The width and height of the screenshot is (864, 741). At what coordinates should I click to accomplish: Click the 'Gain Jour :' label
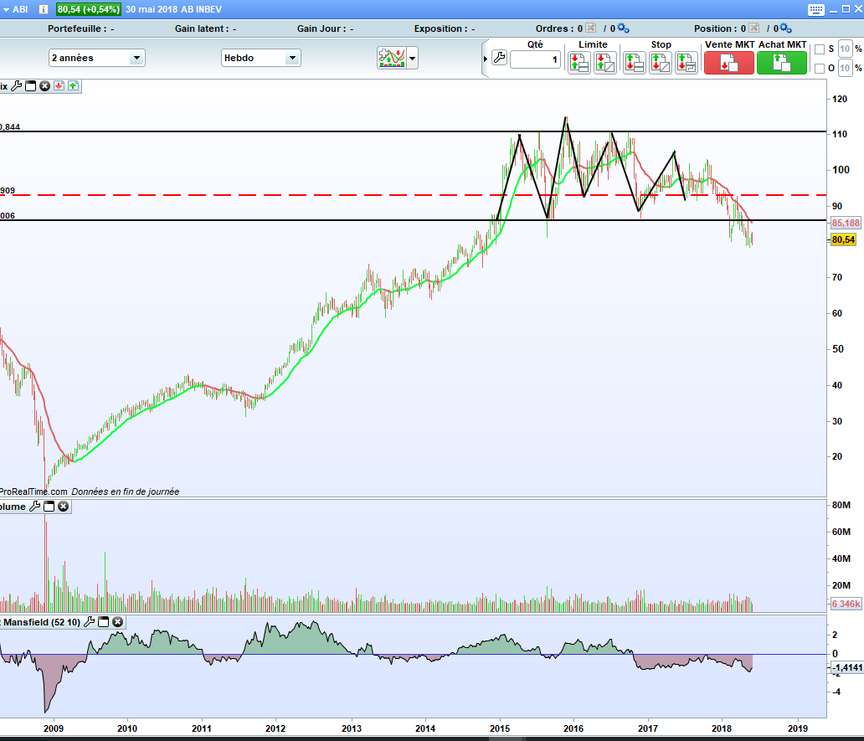(321, 28)
